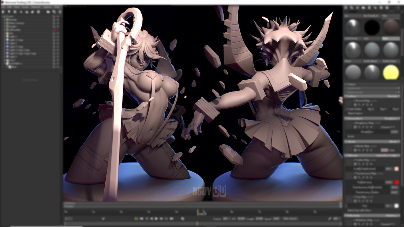The image size is (404, 227).
Task: Select Light 1 in the scene tree
Action: click(x=13, y=37)
